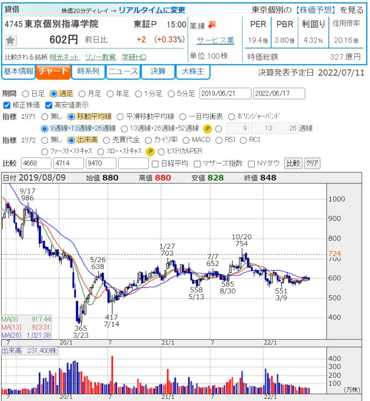Select the 月足 monthly period radio

point(82,94)
